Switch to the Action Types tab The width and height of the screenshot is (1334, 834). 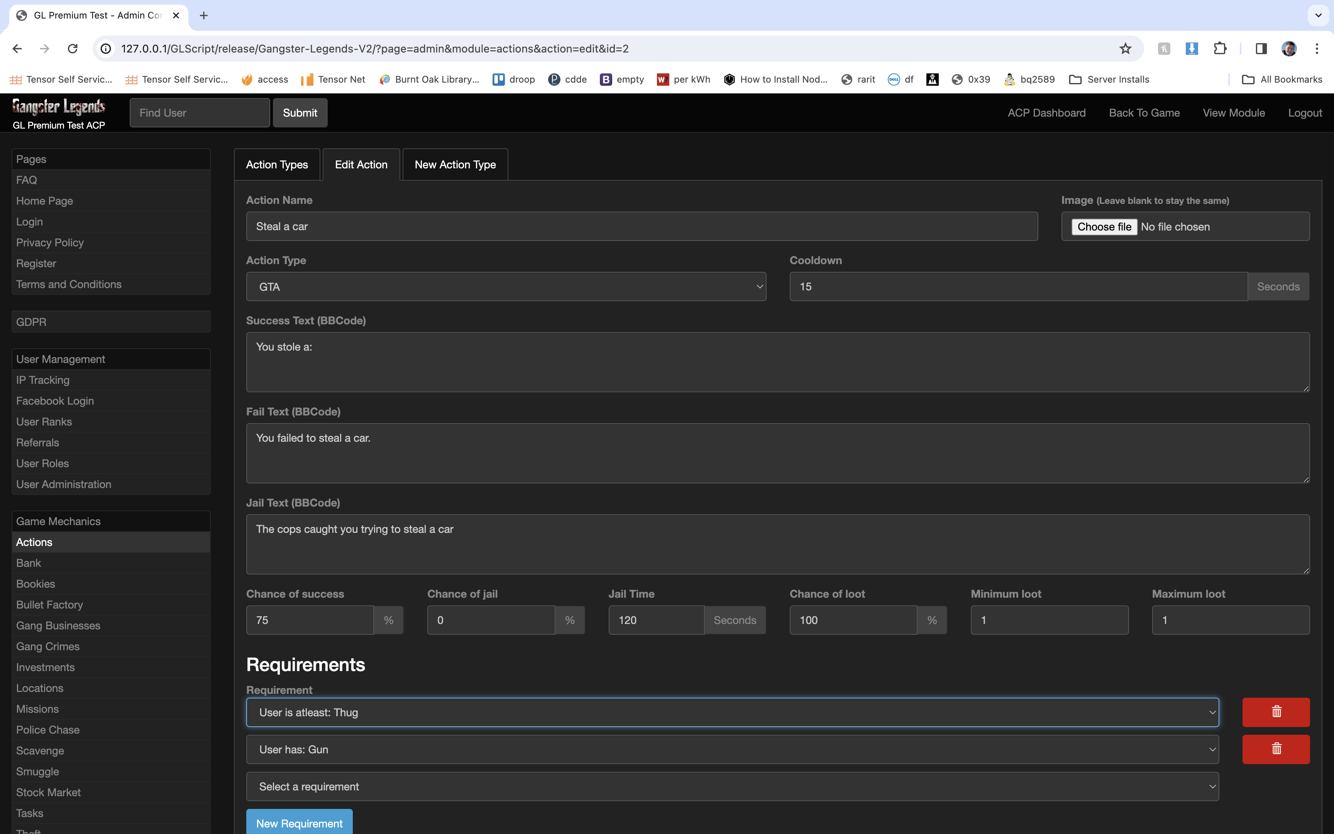click(277, 164)
